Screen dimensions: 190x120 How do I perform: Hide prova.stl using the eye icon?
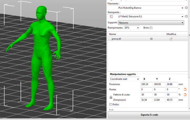click(151, 39)
